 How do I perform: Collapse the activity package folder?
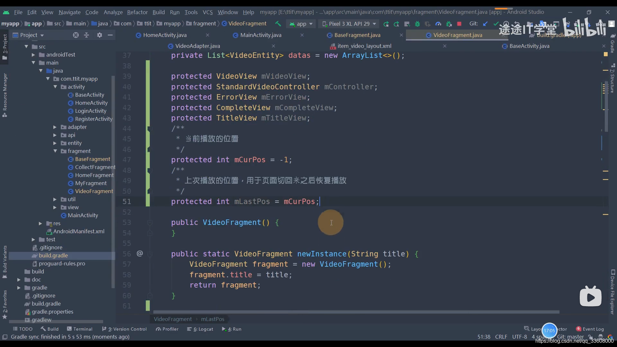(55, 87)
